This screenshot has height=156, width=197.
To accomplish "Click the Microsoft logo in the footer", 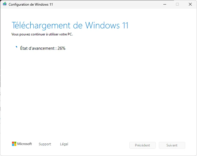I will tap(22, 144).
